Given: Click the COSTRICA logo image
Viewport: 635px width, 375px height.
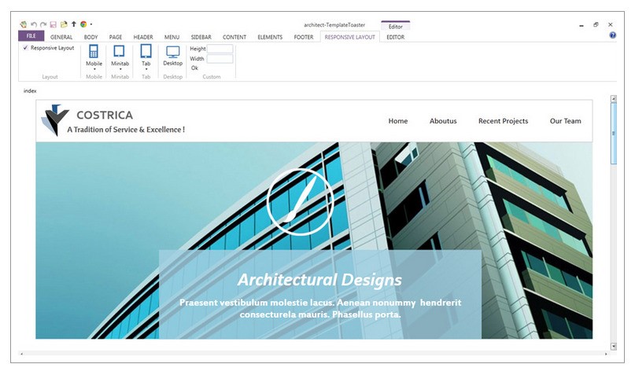Looking at the screenshot, I should click(54, 120).
